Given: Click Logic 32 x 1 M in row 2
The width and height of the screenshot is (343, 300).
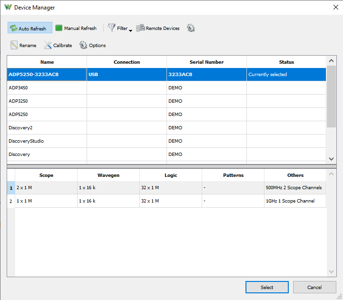Looking at the screenshot, I should click(171, 201).
